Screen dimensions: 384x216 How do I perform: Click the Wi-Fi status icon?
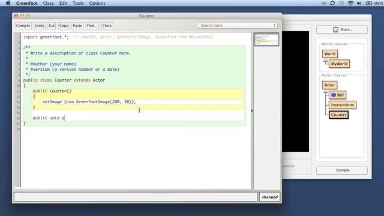point(350,3)
